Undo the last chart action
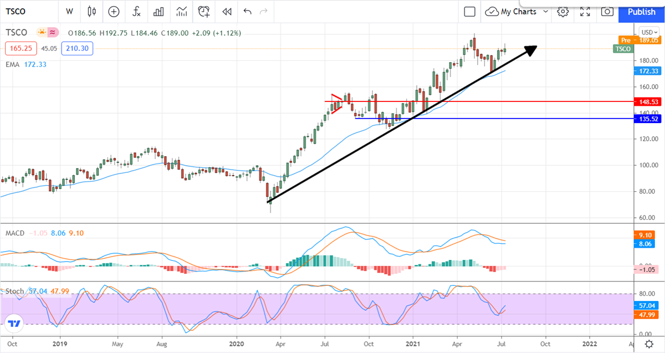This screenshot has height=353, width=665. click(x=247, y=11)
